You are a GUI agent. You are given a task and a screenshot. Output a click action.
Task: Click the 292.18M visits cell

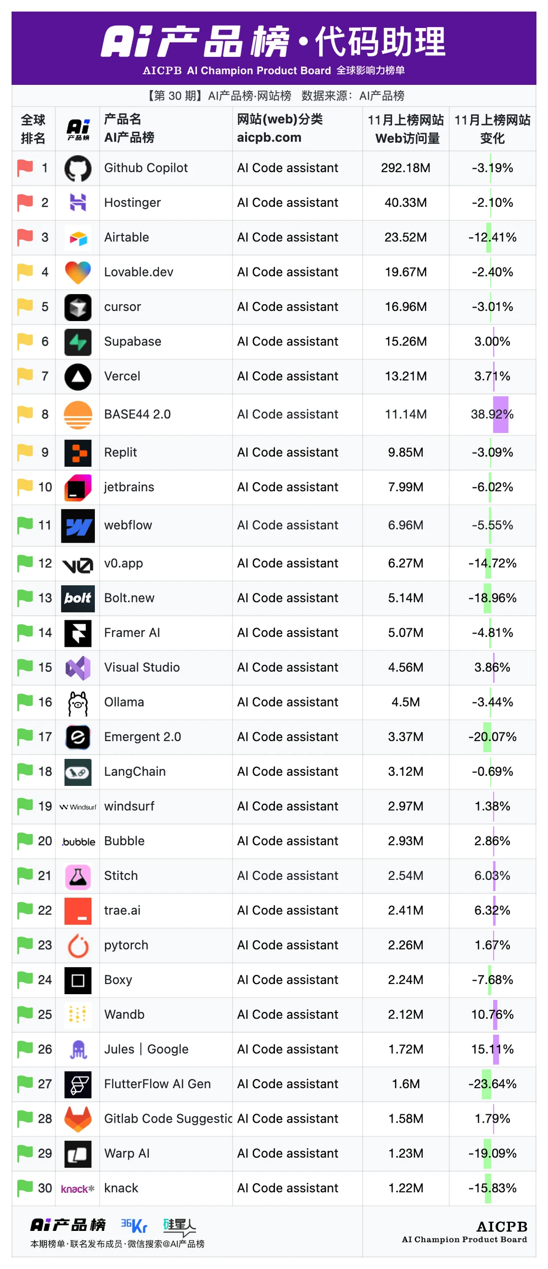(x=405, y=168)
